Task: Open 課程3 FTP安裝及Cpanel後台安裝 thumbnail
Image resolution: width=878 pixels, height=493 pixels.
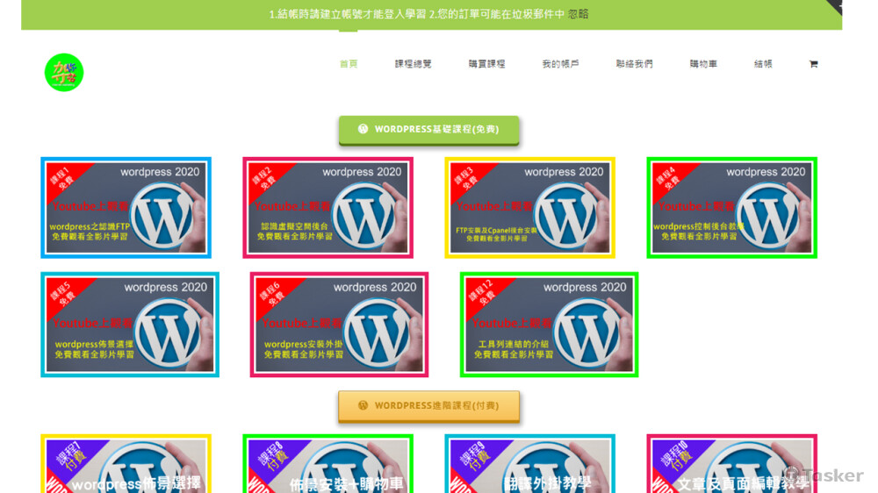Action: 529,208
